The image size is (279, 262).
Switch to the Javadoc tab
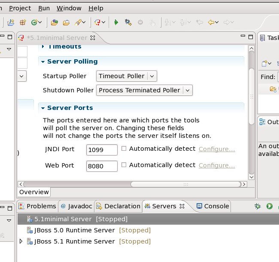[76, 206]
